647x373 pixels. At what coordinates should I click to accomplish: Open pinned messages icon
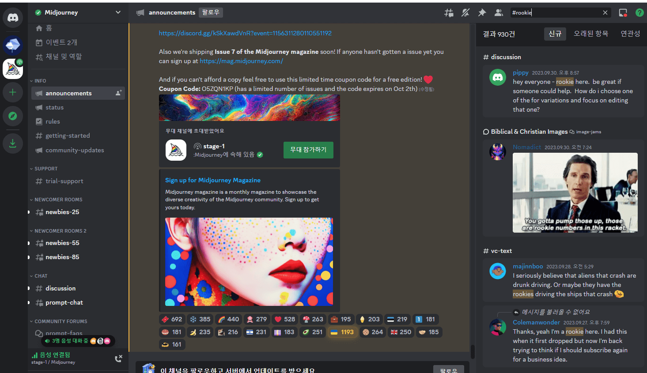482,13
